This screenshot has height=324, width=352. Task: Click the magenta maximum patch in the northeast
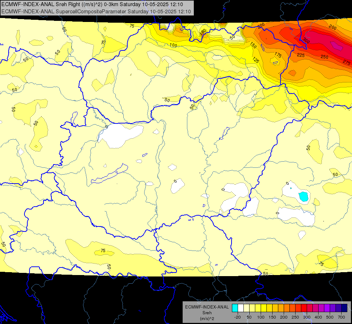pyautogui.click(x=337, y=46)
